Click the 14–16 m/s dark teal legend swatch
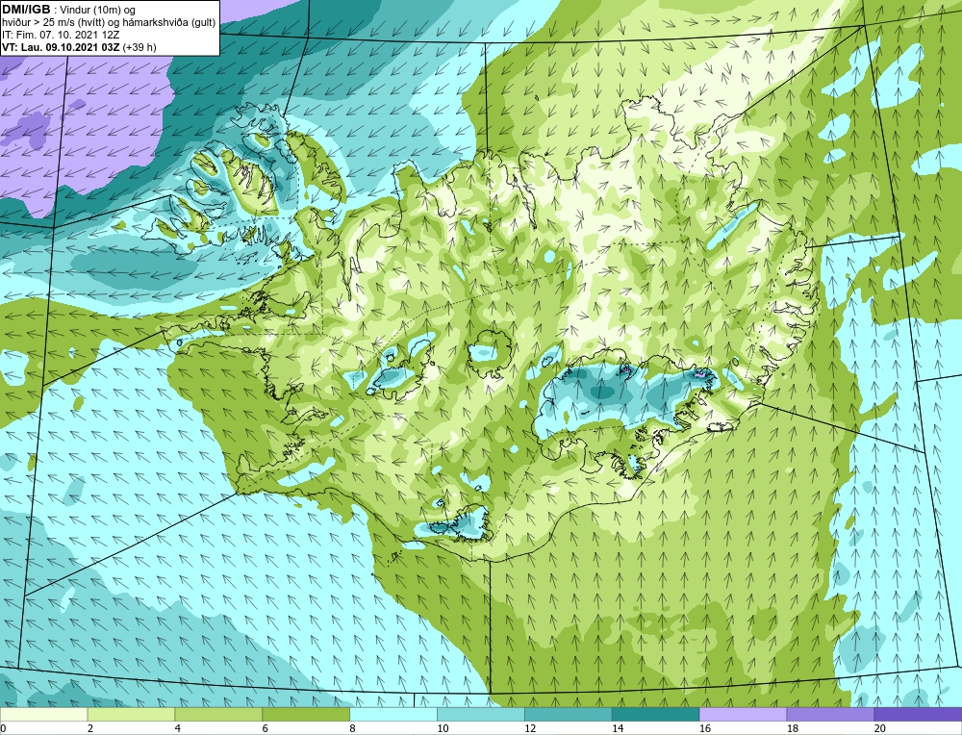This screenshot has height=735, width=962. click(656, 714)
